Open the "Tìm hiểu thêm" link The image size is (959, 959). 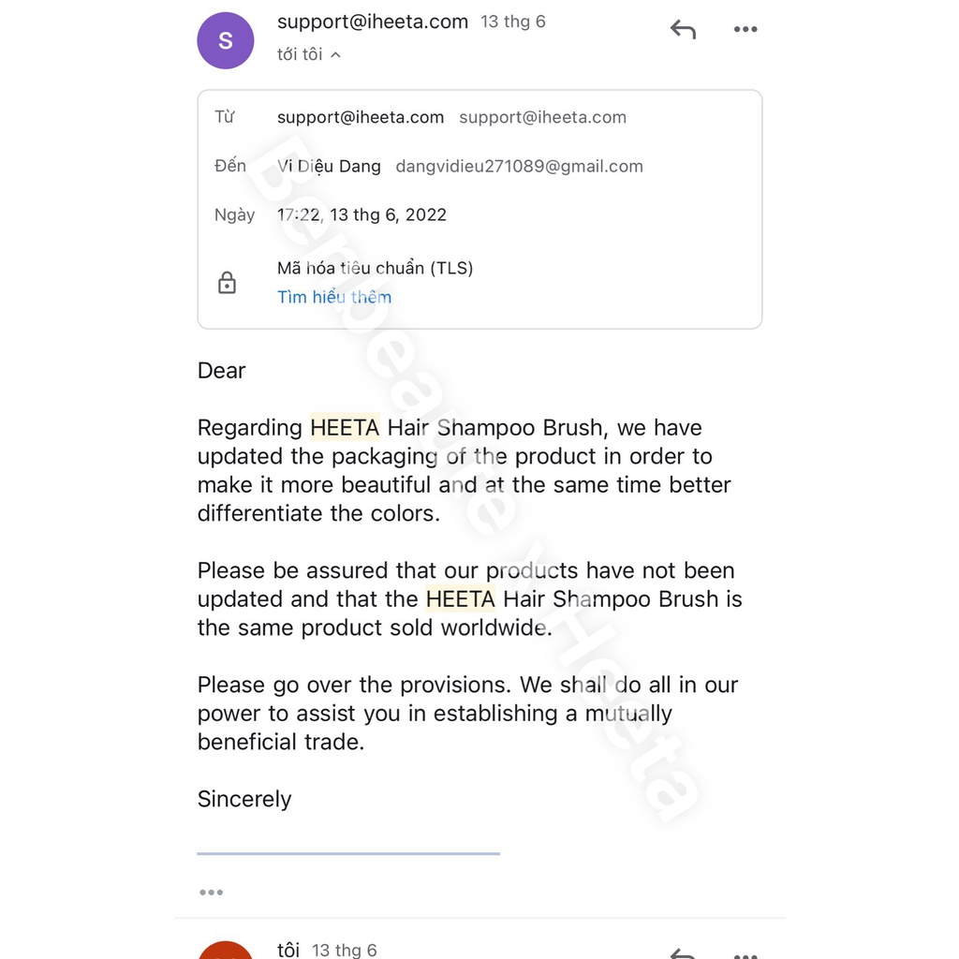[x=334, y=297]
